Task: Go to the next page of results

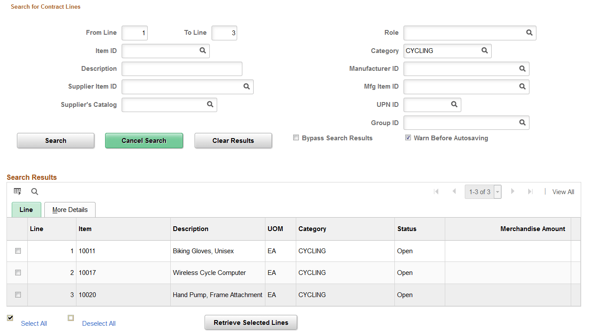Action: (513, 192)
